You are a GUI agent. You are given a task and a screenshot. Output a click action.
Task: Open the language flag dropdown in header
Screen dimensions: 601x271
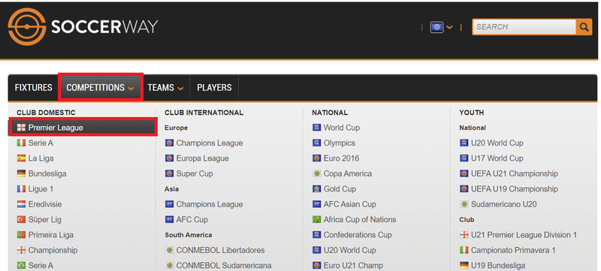click(x=441, y=27)
